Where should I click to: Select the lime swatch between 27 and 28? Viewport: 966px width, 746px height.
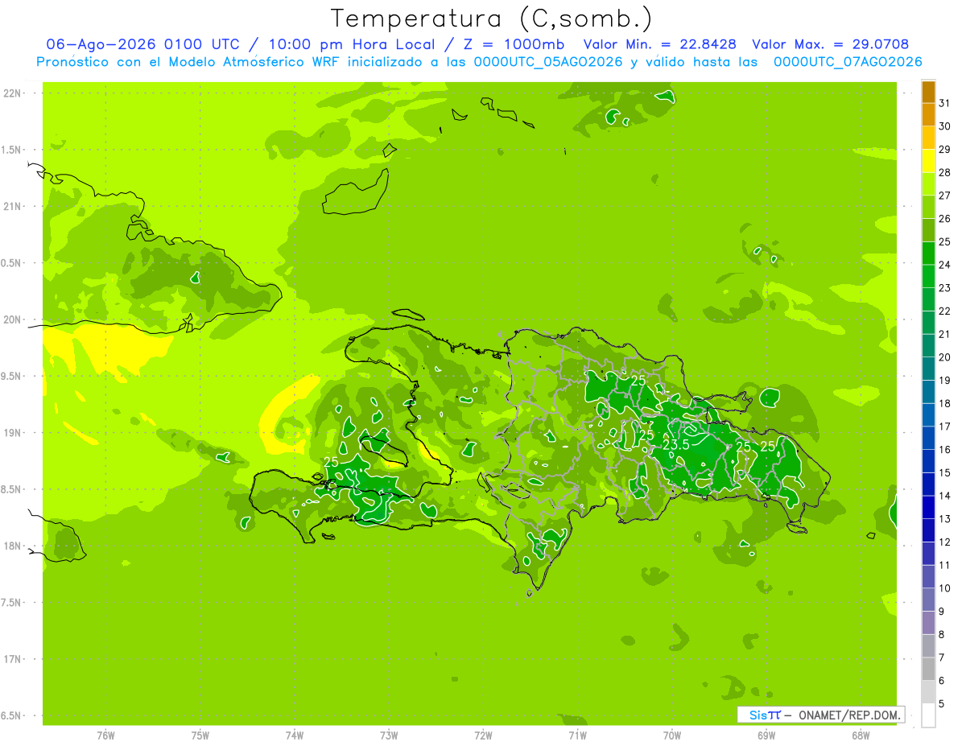point(928,184)
